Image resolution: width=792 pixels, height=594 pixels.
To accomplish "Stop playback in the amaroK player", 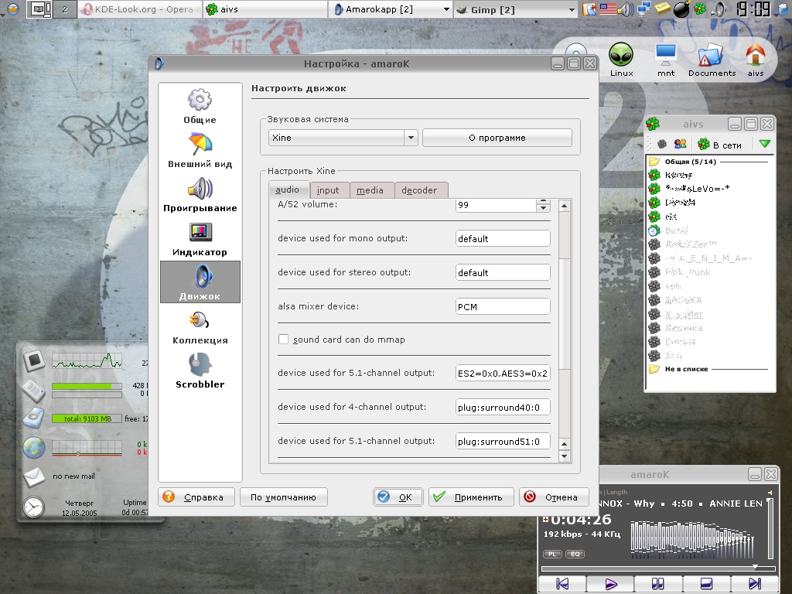I will click(705, 584).
